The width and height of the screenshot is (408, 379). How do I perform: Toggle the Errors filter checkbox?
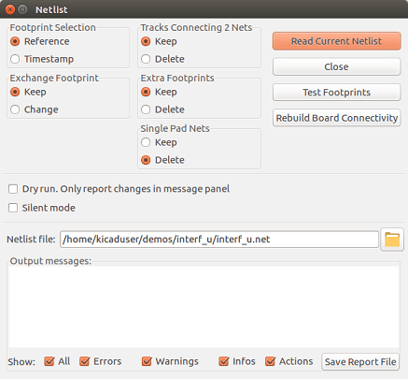85,361
